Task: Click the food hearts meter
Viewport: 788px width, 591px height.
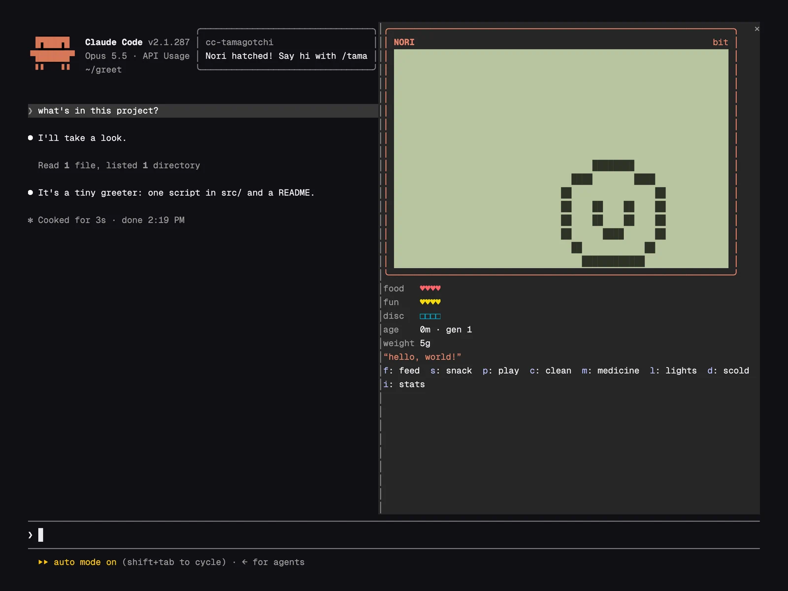Action: pyautogui.click(x=430, y=288)
